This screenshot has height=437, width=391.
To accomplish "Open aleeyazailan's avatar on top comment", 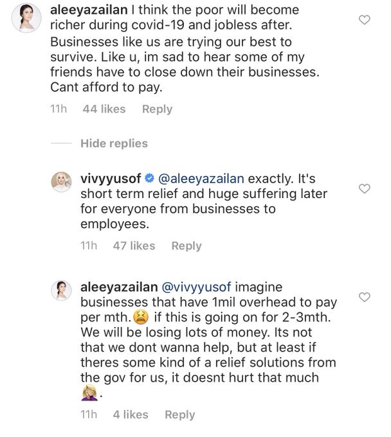I will pos(26,18).
